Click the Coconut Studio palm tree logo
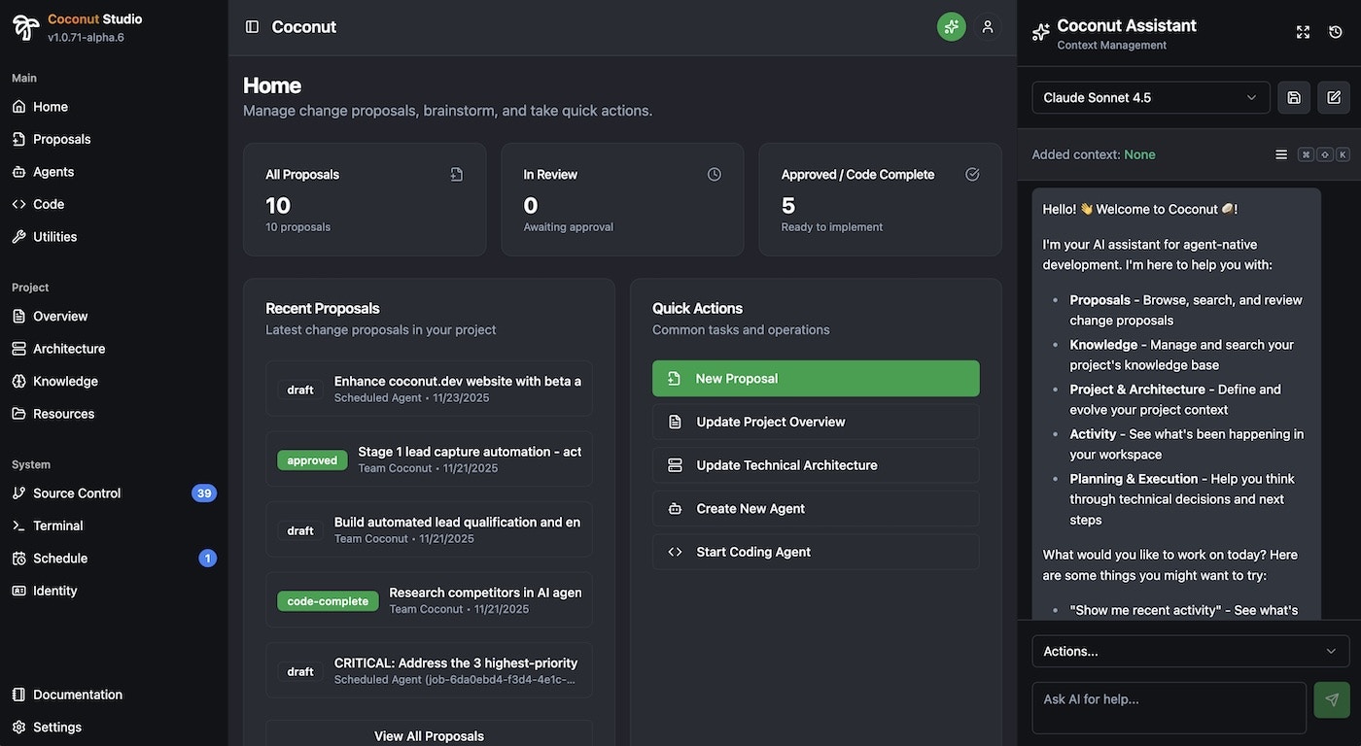1361x746 pixels. coord(26,27)
